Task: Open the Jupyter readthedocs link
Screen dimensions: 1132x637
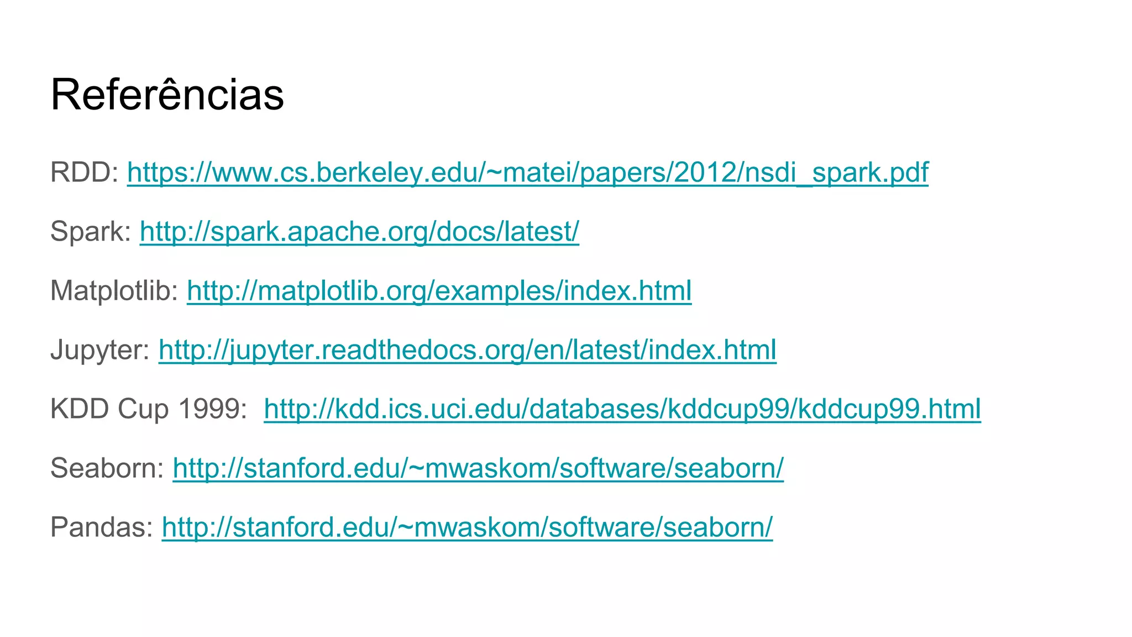Action: tap(467, 350)
